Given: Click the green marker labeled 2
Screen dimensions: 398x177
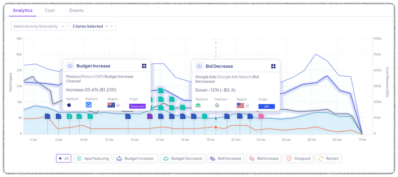Looking at the screenshot, I should click(x=69, y=116).
